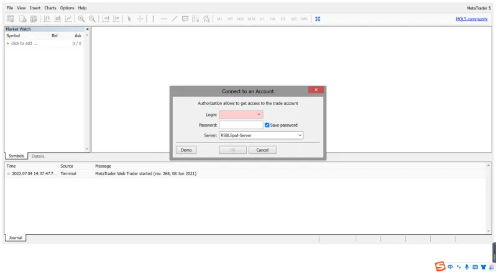Toggle the Save password checkbox
This screenshot has width=496, height=272.
click(x=267, y=125)
